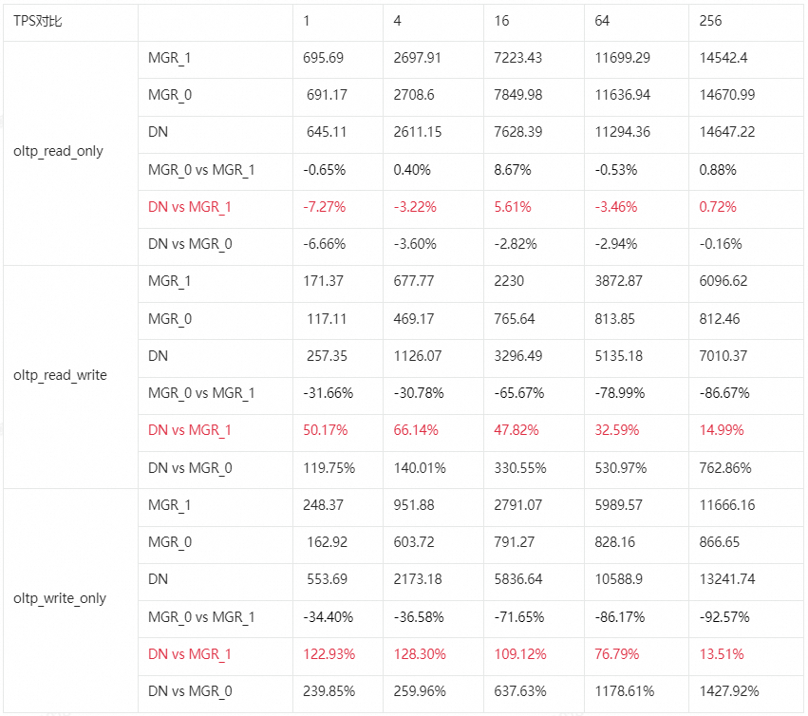Click the column header 64
The height and width of the screenshot is (716, 808).
click(603, 21)
